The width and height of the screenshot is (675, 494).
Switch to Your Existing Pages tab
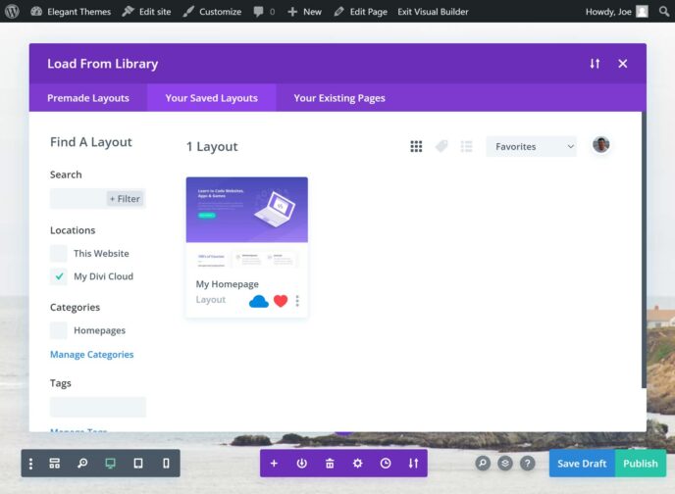[339, 98]
